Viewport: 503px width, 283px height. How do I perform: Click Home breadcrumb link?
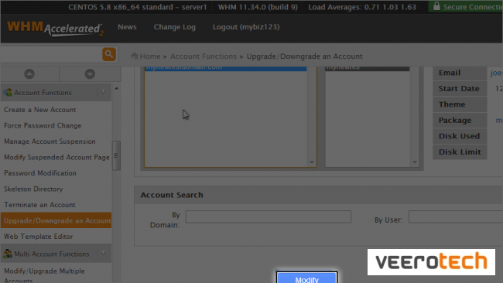(x=150, y=56)
